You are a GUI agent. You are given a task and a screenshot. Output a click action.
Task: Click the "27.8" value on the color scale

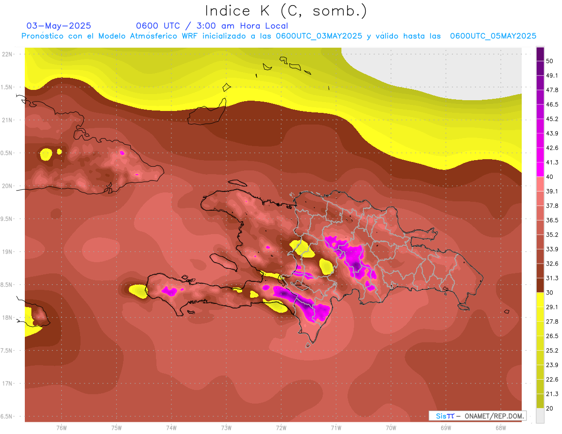tap(553, 322)
